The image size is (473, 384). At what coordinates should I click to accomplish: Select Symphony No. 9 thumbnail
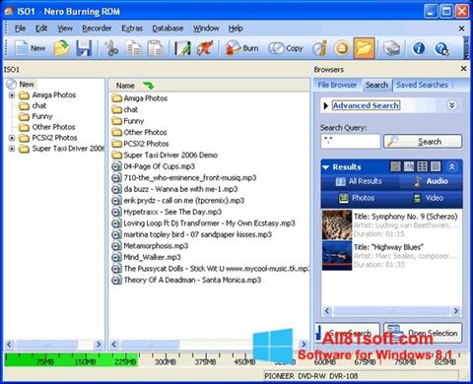click(x=337, y=224)
